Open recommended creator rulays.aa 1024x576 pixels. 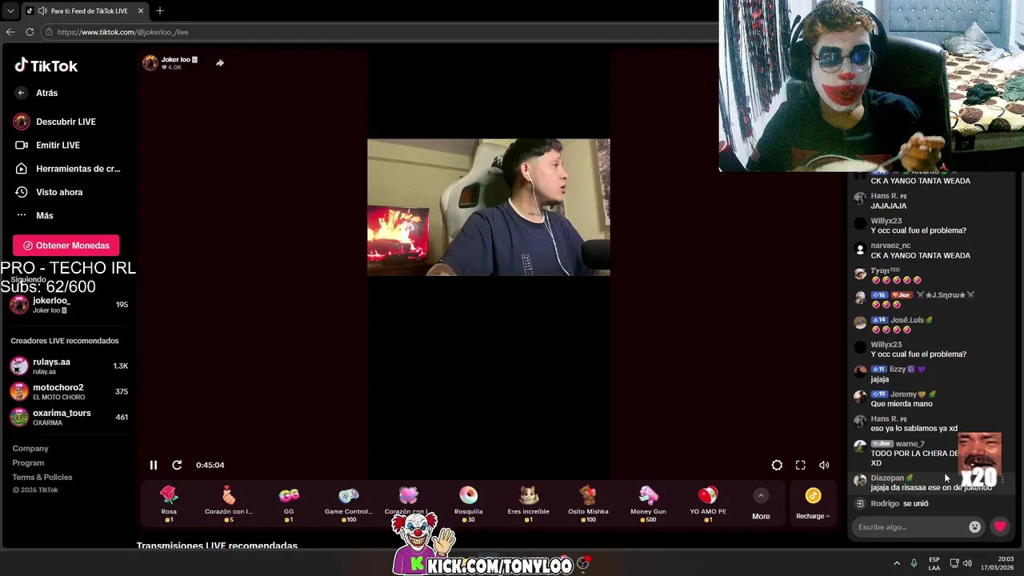coord(69,366)
